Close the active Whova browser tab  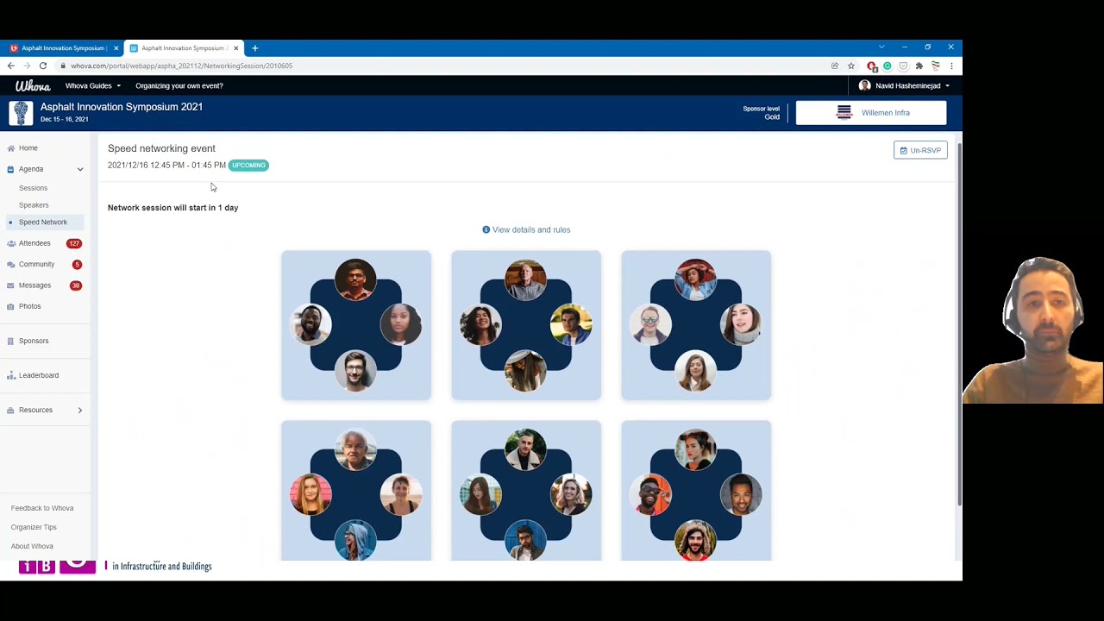pyautogui.click(x=235, y=48)
